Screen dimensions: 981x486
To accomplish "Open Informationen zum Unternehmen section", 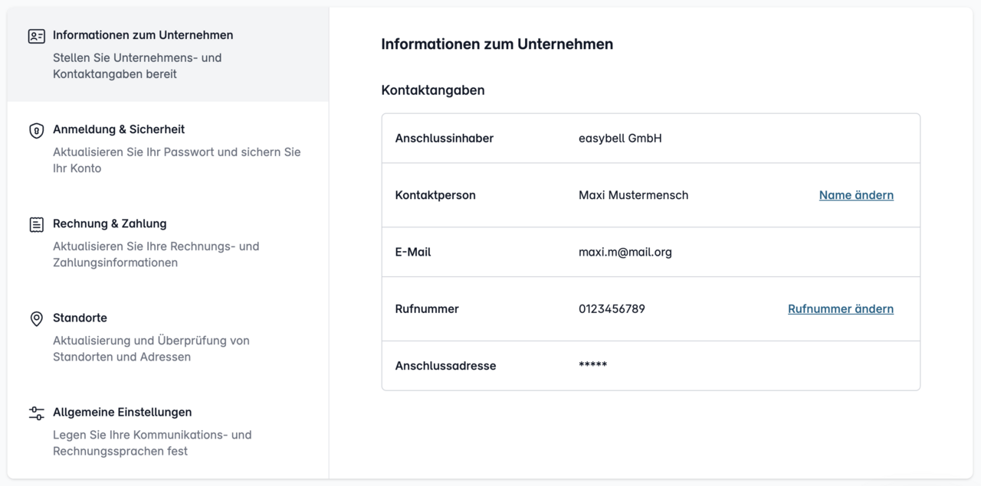I will [168, 54].
